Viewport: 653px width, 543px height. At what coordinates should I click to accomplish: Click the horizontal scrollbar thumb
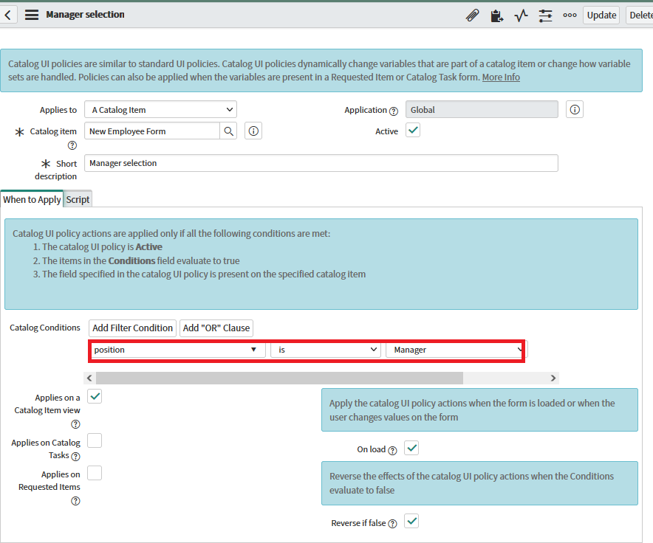(x=279, y=378)
